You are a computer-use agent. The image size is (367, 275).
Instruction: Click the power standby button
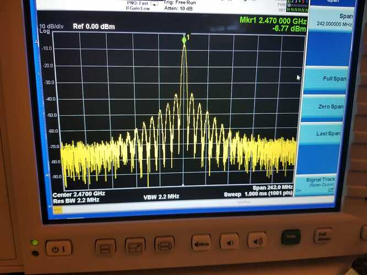tap(59, 249)
